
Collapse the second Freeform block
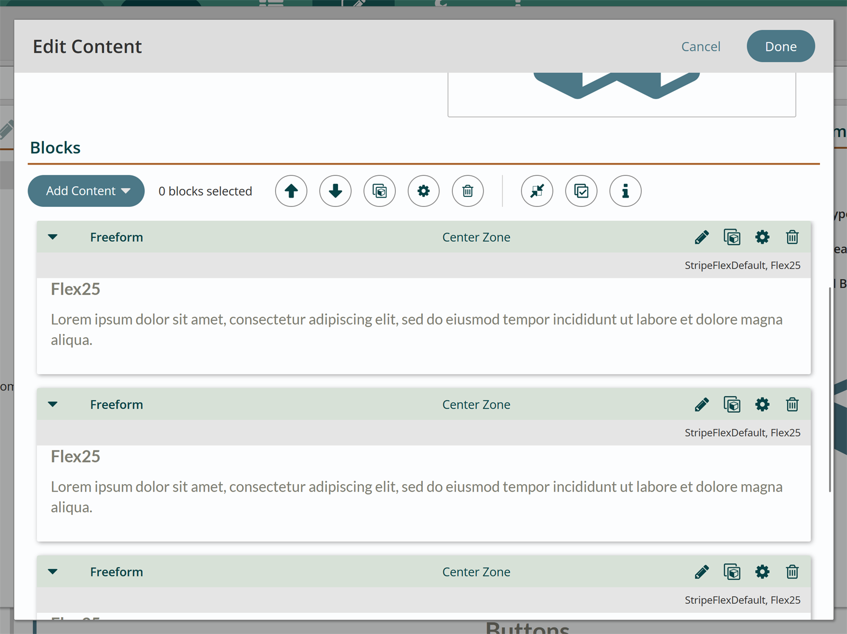pos(53,405)
